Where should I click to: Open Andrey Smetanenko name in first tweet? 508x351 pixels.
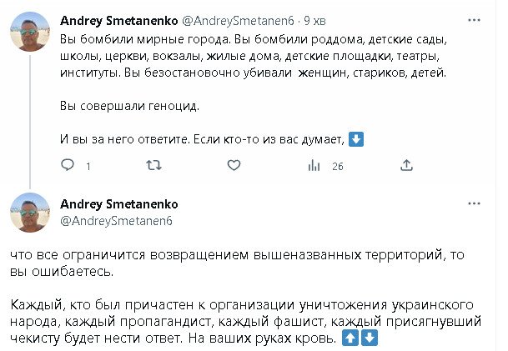tap(113, 21)
